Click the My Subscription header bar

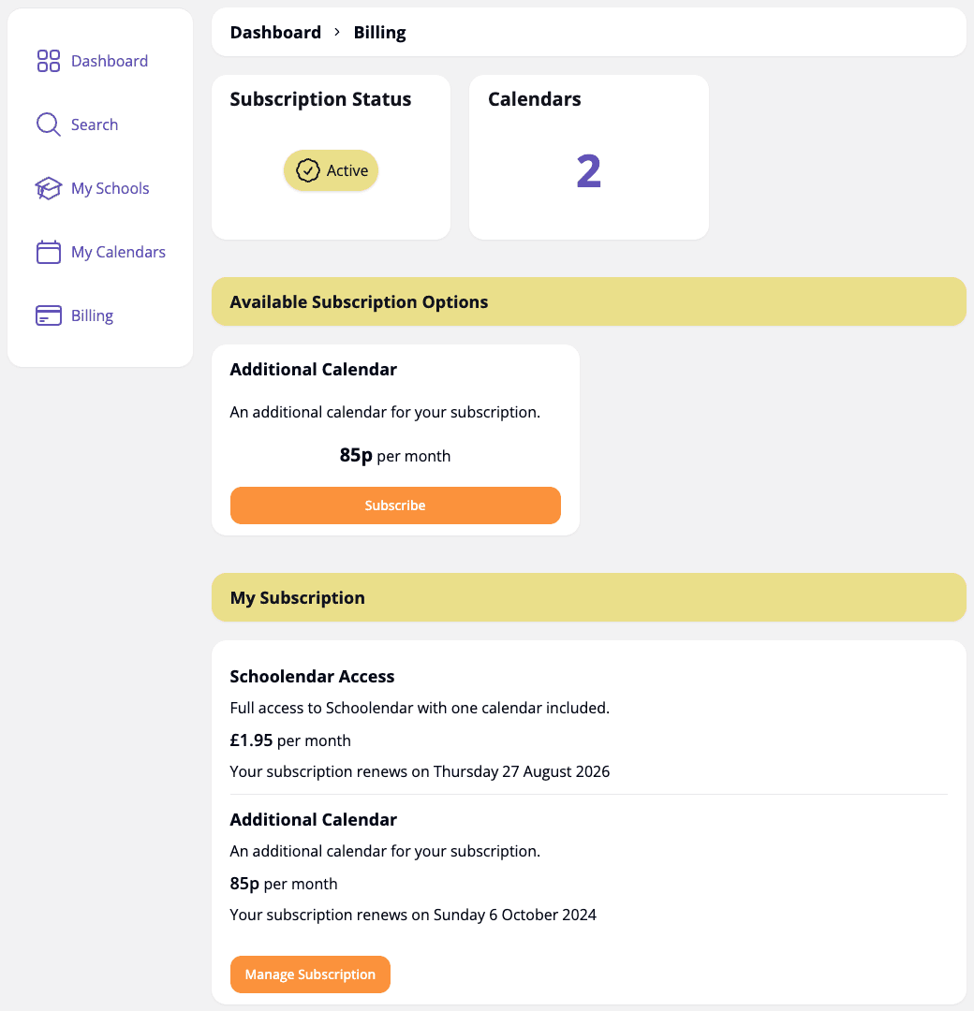pos(588,598)
